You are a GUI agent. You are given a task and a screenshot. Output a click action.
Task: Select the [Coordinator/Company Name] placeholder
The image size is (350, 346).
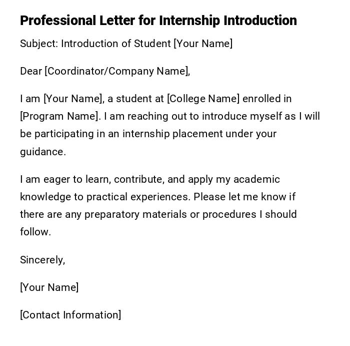117,71
